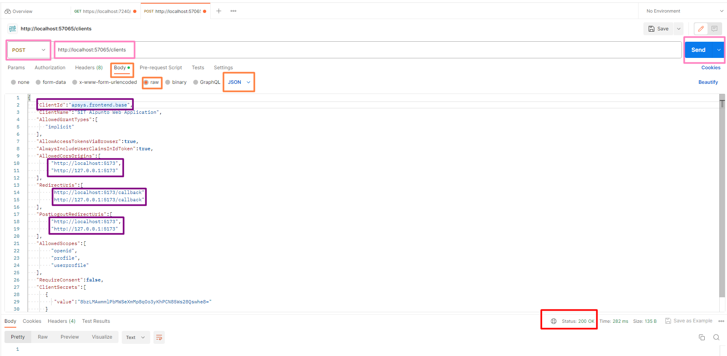Open the Pre-request Script tab
The width and height of the screenshot is (727, 356).
click(x=161, y=68)
